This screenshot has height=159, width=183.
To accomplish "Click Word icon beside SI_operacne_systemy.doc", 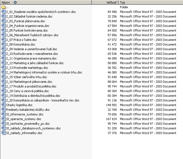I will click(x=4, y=119).
